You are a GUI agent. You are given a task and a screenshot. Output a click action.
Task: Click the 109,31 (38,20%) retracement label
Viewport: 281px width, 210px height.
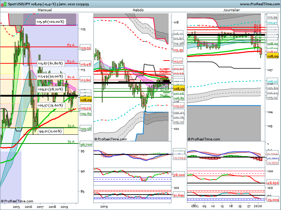[x=50, y=89]
